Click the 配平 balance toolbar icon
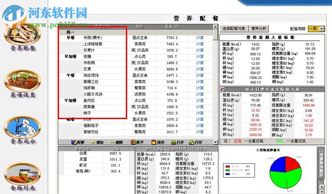The height and width of the screenshot is (194, 332). point(133,142)
